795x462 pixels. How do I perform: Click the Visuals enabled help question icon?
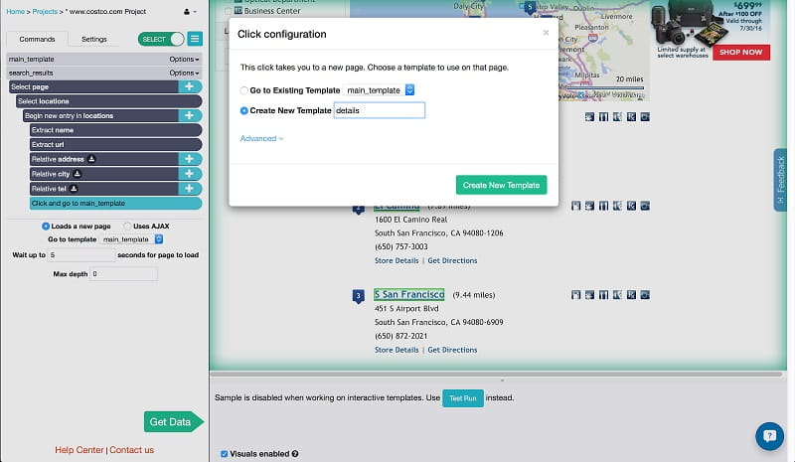(x=295, y=454)
